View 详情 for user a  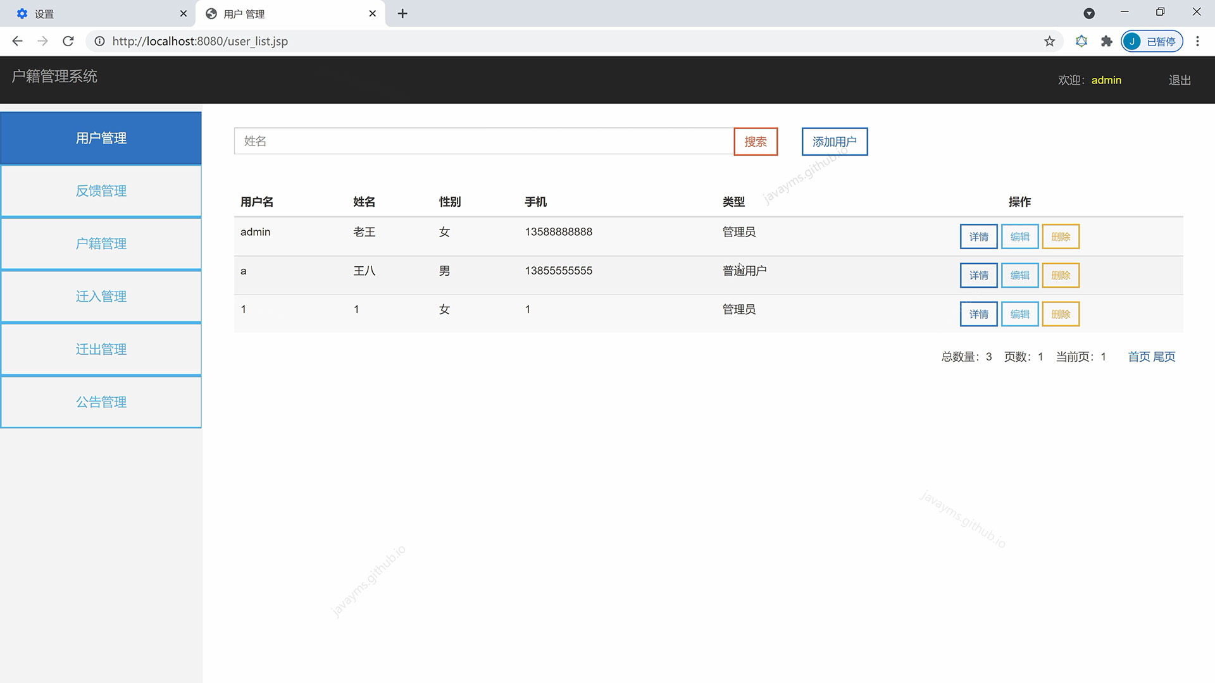click(x=978, y=275)
